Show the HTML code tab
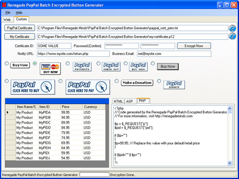Viewport: 239px width, 179px height. click(118, 101)
